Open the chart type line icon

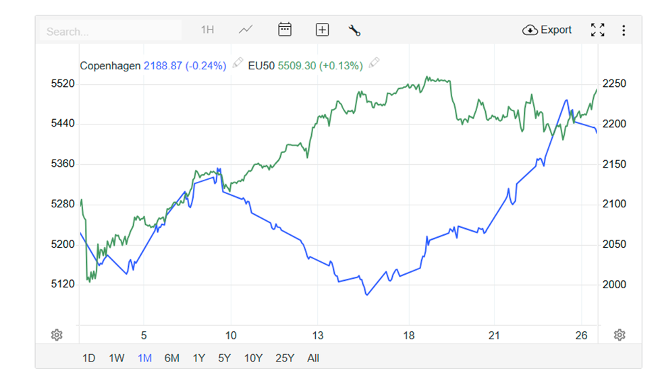pyautogui.click(x=246, y=30)
